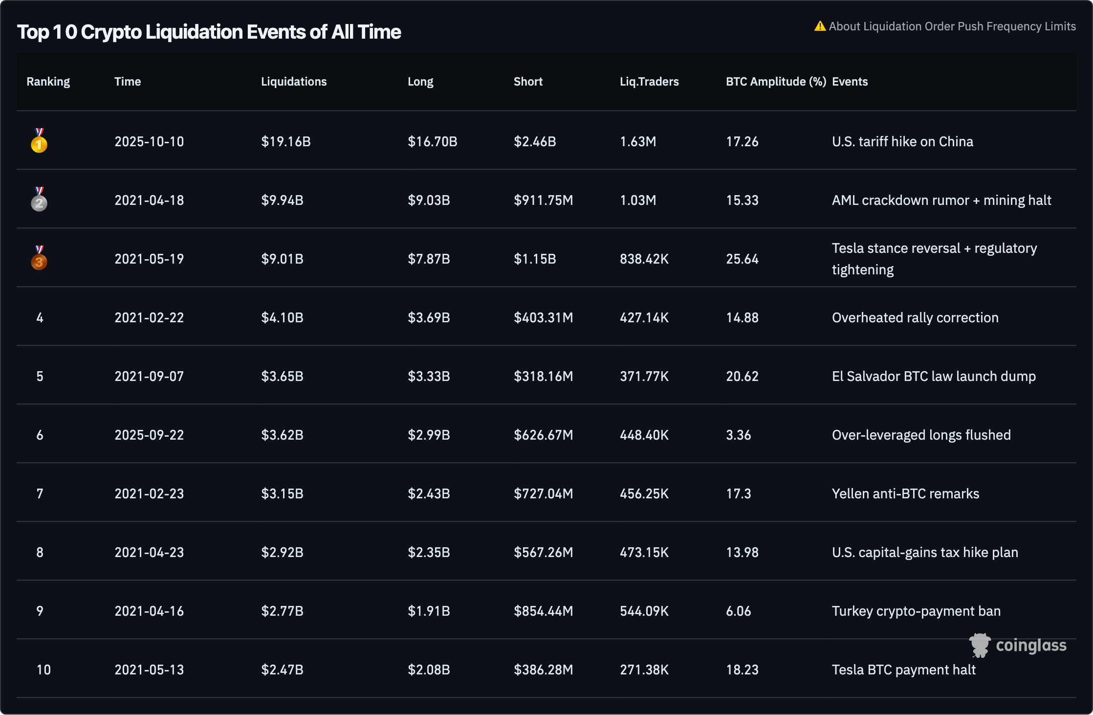Click the Short column header
The height and width of the screenshot is (715, 1093).
[x=528, y=82]
